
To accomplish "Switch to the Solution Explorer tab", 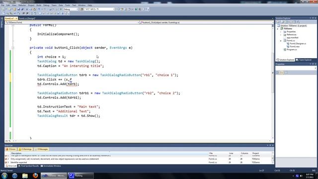I will tap(285, 60).
